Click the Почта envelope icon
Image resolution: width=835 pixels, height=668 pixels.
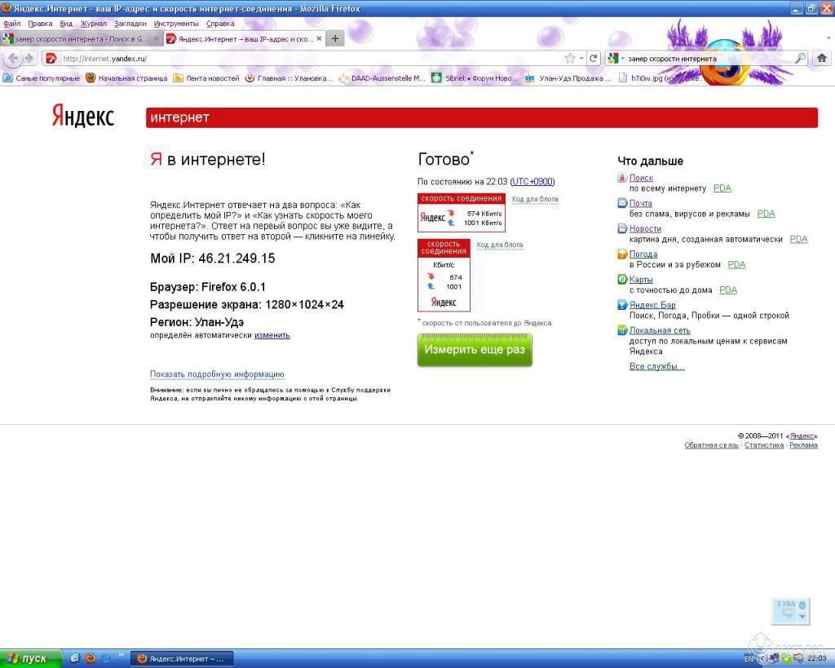click(622, 203)
